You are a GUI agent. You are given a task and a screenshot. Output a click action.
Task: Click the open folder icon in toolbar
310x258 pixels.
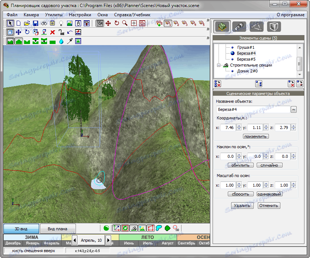click(27, 23)
